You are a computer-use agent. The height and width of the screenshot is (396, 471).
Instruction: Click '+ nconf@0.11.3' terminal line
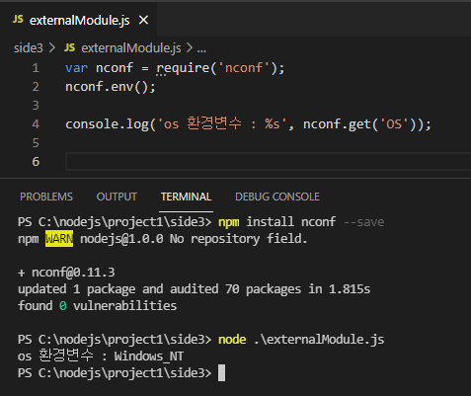(66, 273)
